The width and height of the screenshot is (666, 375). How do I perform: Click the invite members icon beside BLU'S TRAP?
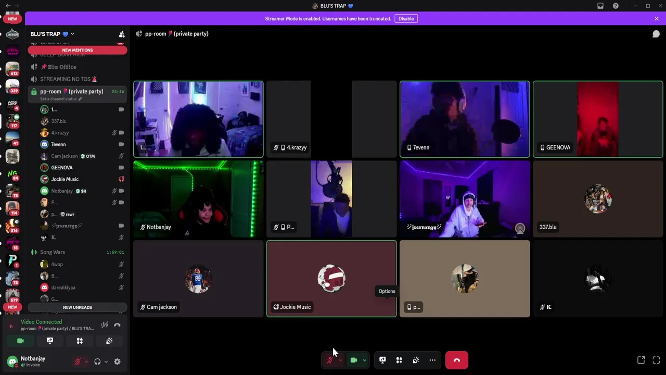(x=122, y=34)
